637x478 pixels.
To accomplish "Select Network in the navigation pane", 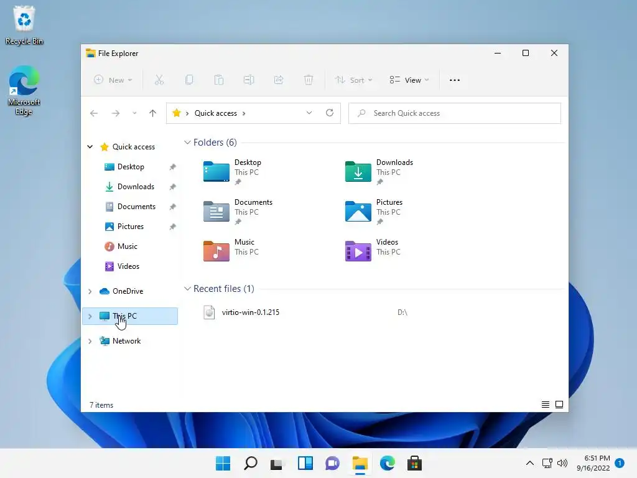I will tap(126, 341).
